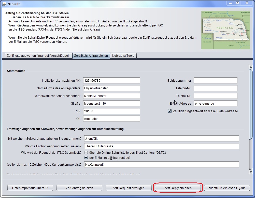Viewport: 255px width, 198px height.
Task: Edit the Softwarehaus field showing ./. entfällt
Action: coord(162,139)
